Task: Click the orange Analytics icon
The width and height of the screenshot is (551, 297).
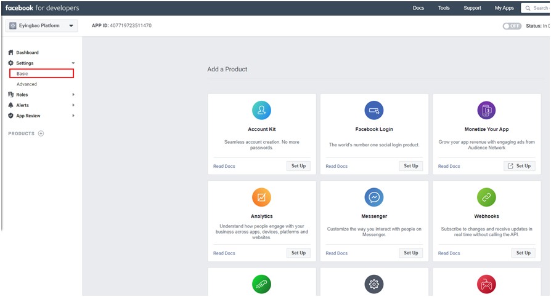Action: (x=261, y=197)
